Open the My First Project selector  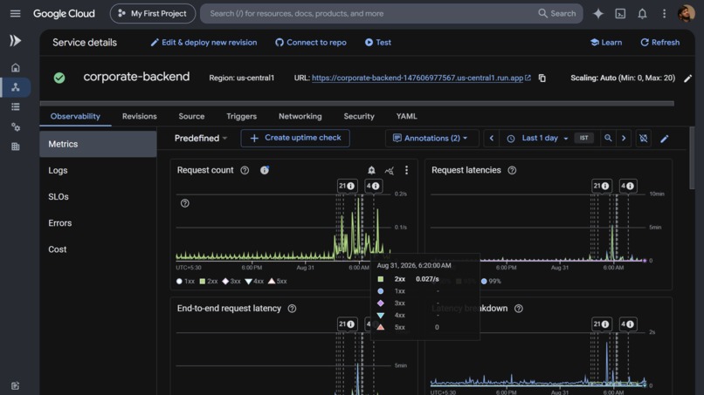pyautogui.click(x=153, y=13)
